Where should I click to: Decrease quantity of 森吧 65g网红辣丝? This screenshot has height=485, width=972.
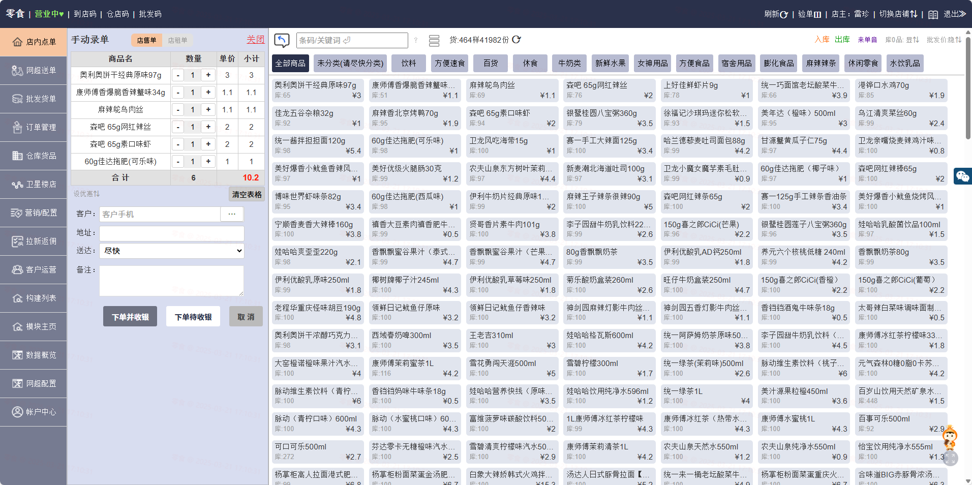(x=178, y=127)
